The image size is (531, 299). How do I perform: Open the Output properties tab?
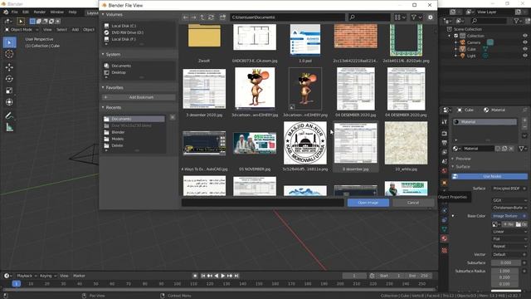[x=445, y=143]
